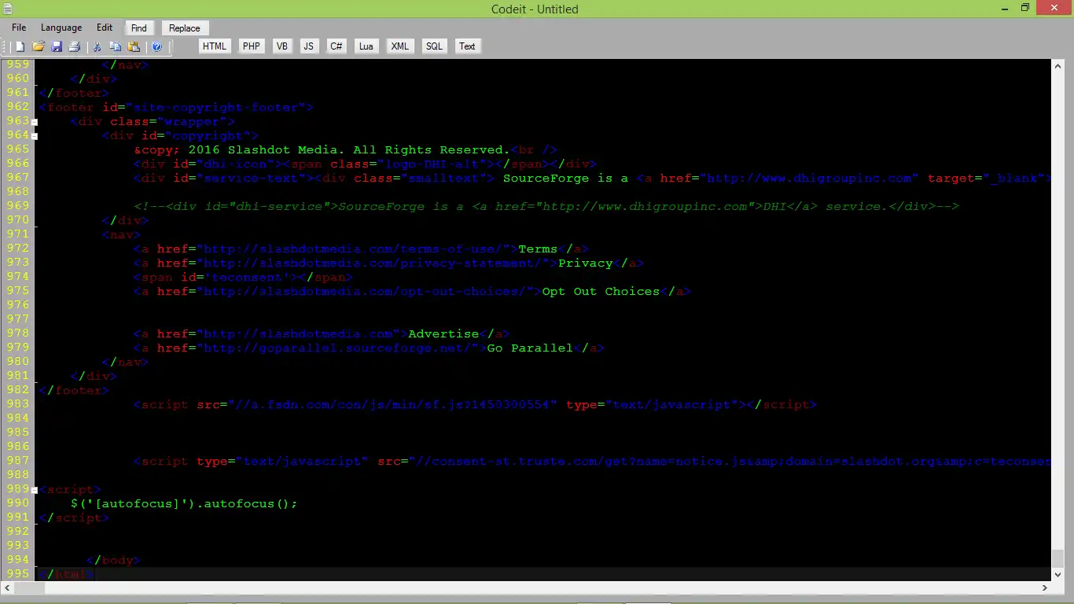1074x604 pixels.
Task: Switch syntax to plain Text
Action: pyautogui.click(x=467, y=46)
